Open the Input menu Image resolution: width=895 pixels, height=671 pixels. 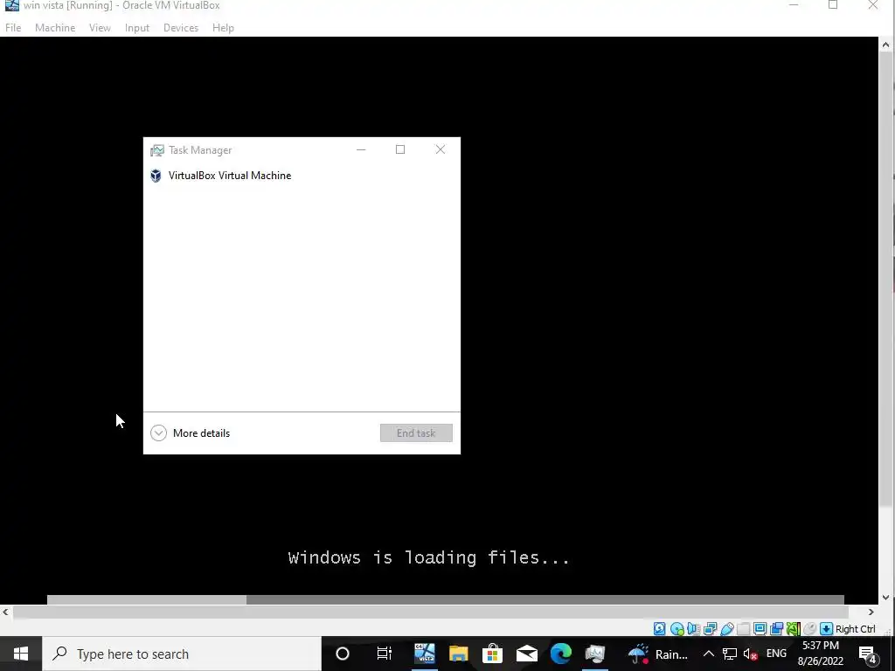pyautogui.click(x=137, y=27)
